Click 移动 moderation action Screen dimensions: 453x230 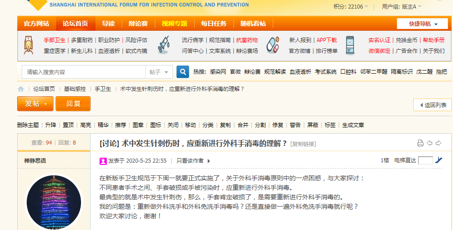(191, 125)
